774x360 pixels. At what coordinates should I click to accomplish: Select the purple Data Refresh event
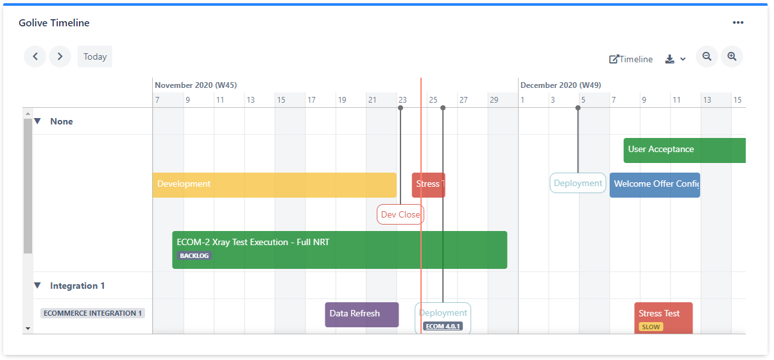tap(361, 314)
